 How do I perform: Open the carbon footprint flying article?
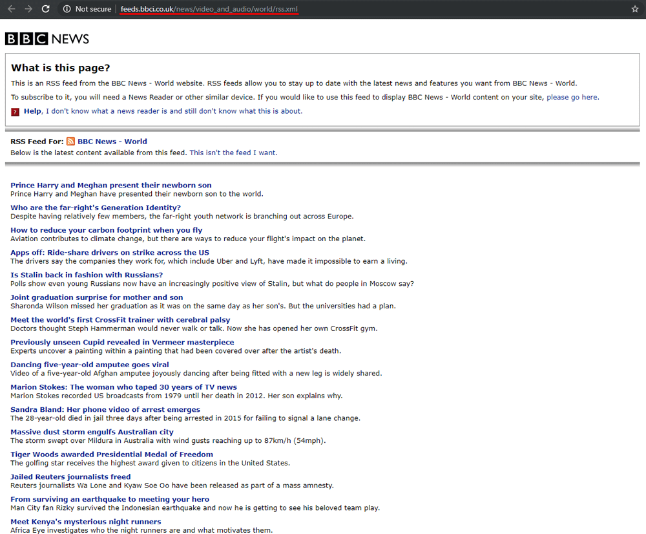click(106, 230)
